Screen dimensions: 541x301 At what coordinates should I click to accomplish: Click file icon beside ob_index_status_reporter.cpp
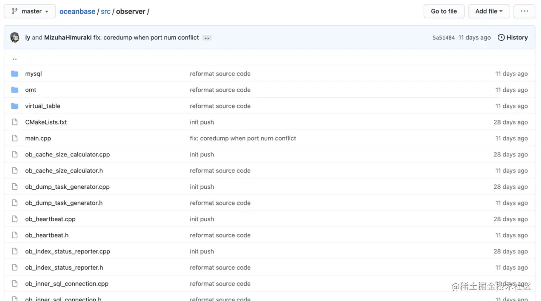[x=15, y=252]
